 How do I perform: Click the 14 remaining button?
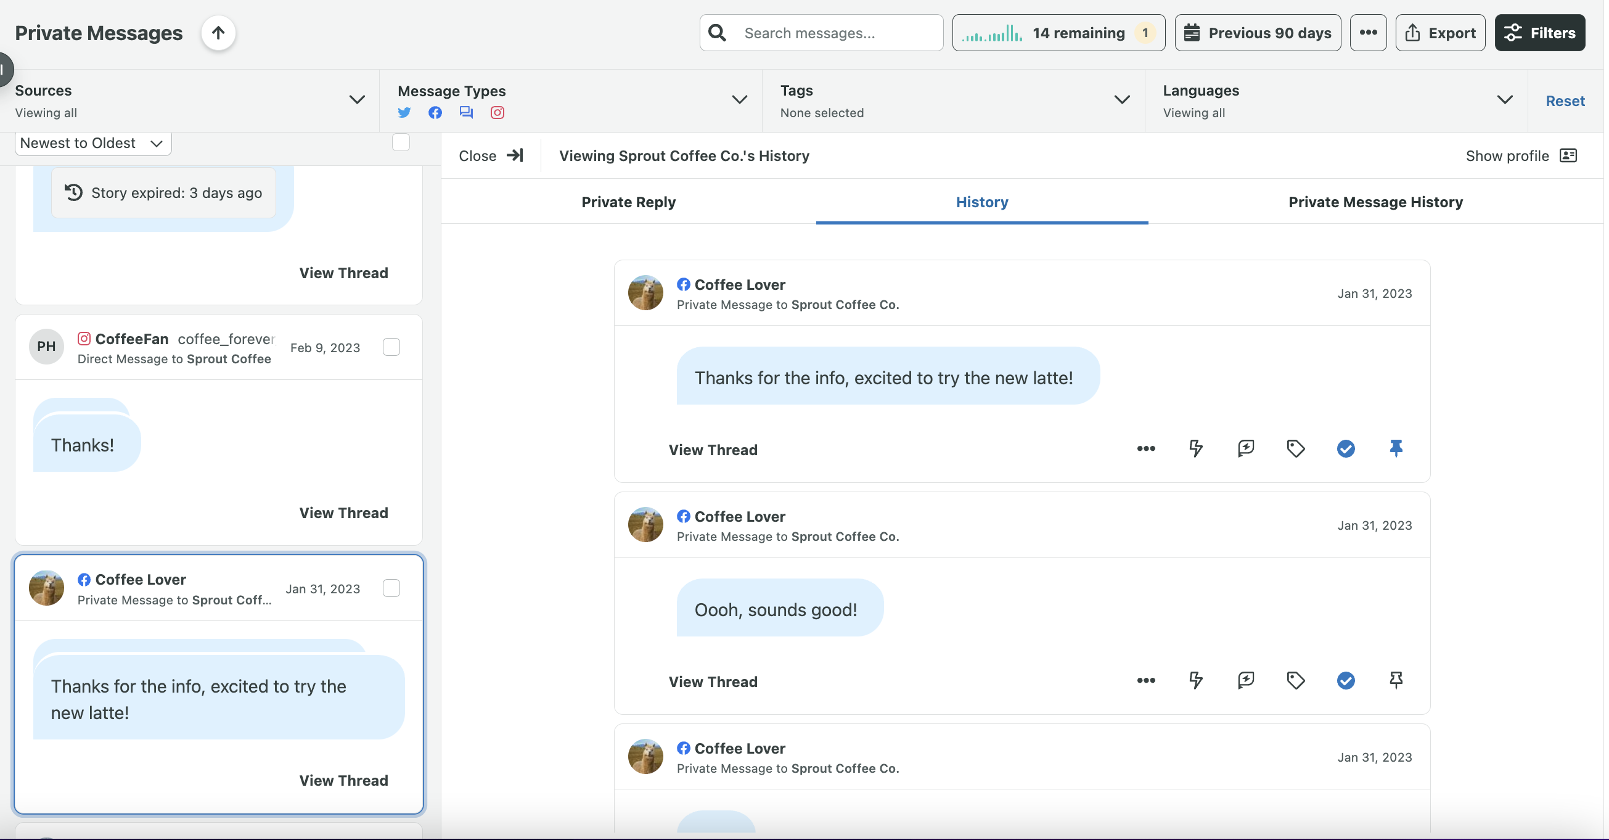1058,33
